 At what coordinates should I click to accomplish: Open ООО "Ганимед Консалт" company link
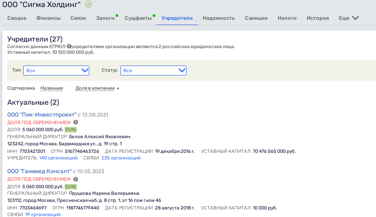(39, 171)
